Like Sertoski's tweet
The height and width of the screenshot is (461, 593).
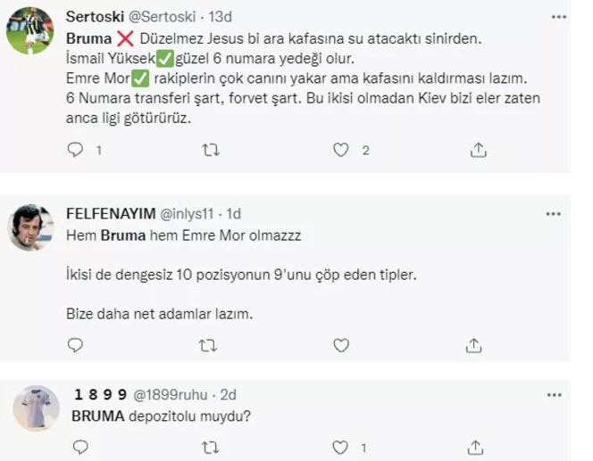tap(340, 152)
